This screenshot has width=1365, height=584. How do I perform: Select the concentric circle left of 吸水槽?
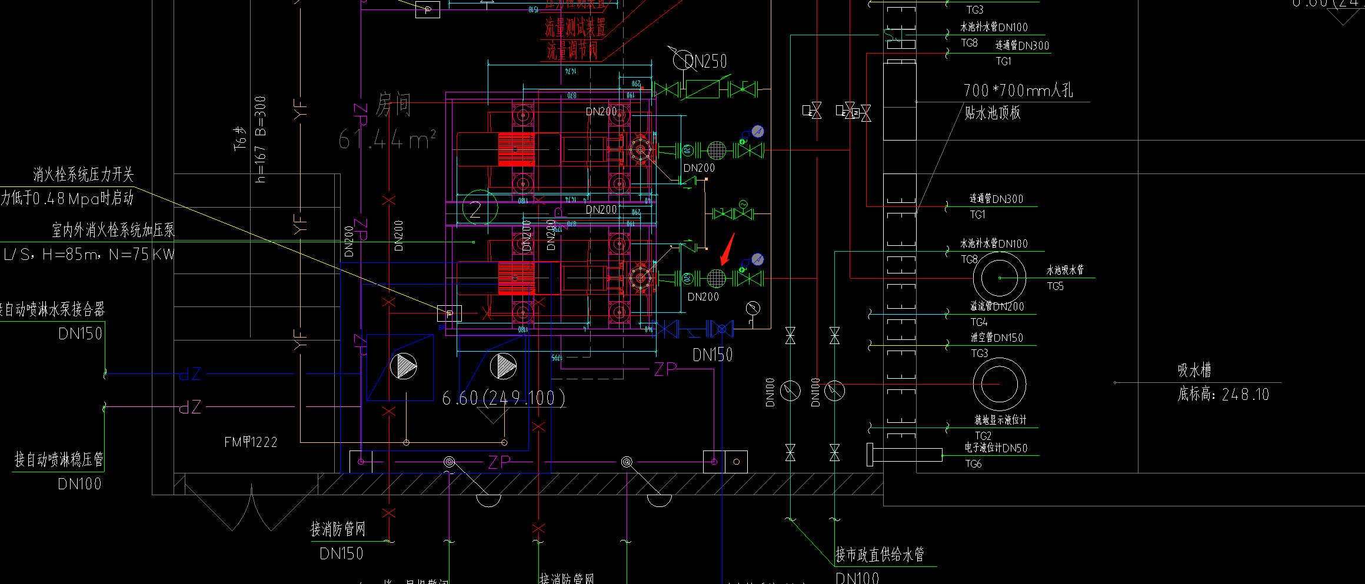point(1000,384)
